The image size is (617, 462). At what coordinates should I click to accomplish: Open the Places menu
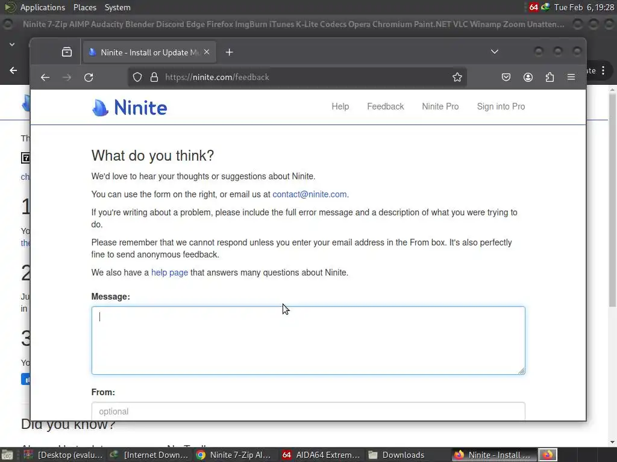85,7
